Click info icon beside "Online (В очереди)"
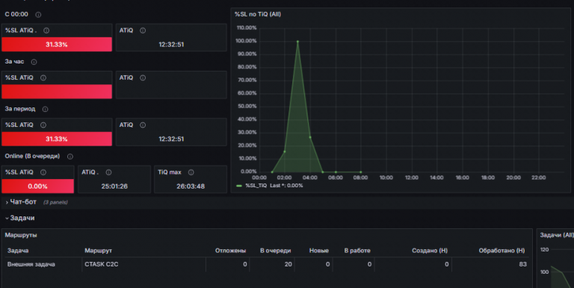 click(x=70, y=157)
